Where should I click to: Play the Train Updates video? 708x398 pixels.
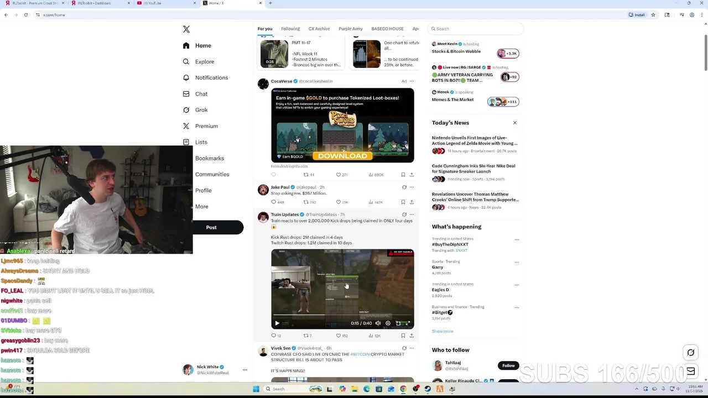[x=277, y=323]
